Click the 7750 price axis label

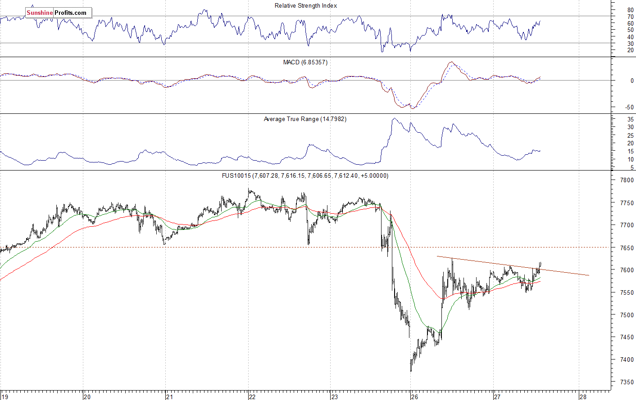click(x=627, y=203)
